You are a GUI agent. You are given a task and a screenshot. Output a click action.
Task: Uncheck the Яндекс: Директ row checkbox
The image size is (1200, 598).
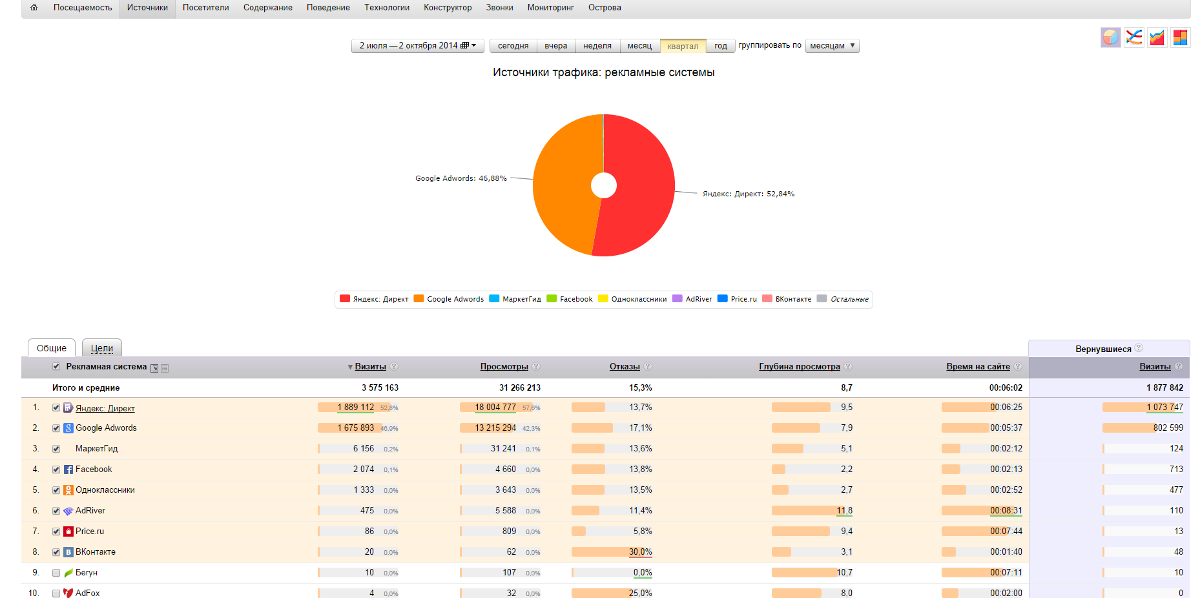pos(56,407)
